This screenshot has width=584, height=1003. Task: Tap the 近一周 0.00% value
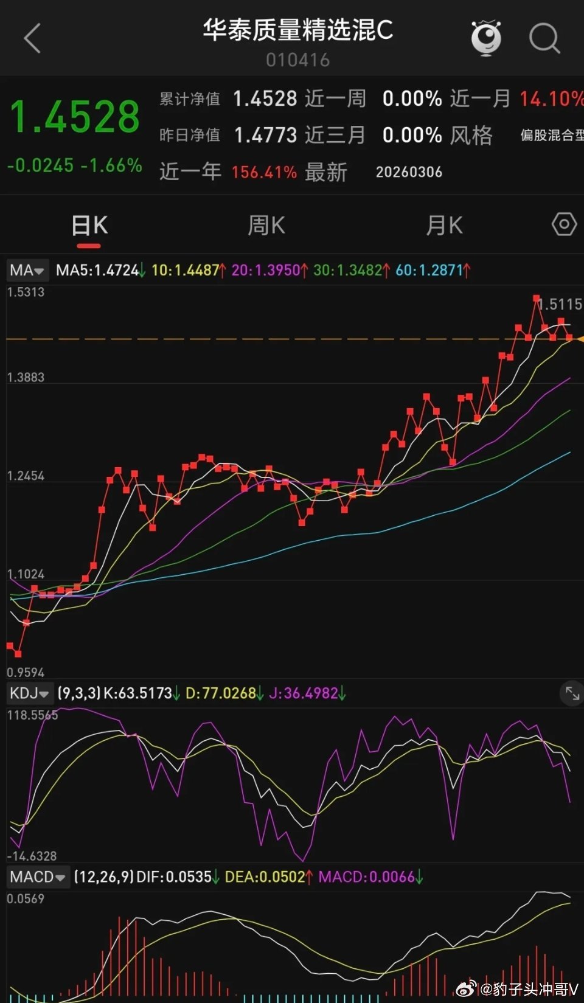pyautogui.click(x=412, y=99)
